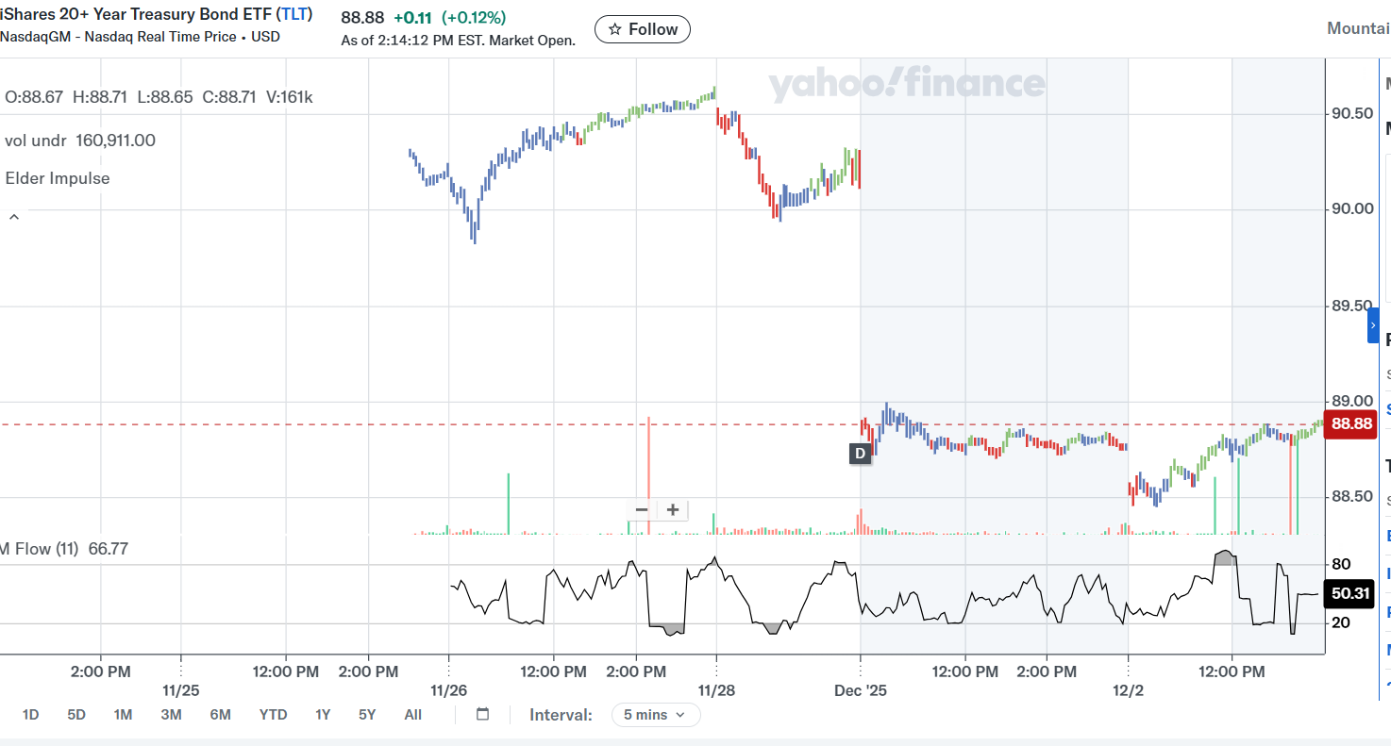Zoom in with the plus button

673,510
